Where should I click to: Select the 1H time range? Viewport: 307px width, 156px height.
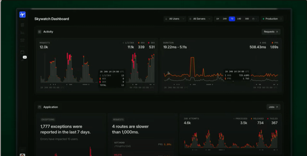point(217,19)
